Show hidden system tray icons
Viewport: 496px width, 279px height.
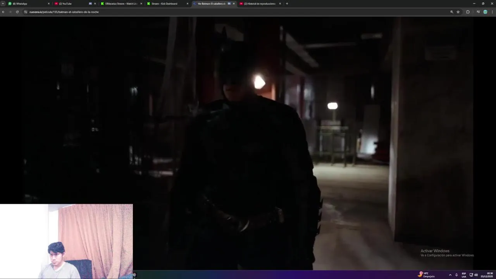[450, 275]
